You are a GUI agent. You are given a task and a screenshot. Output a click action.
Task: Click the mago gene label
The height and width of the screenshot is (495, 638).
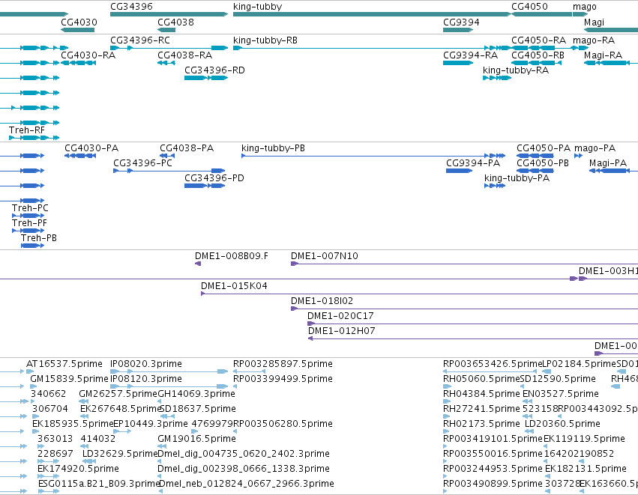point(585,7)
